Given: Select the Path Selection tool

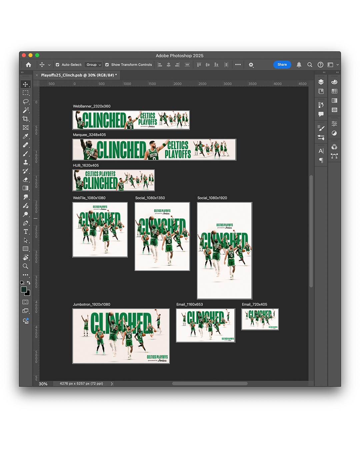Looking at the screenshot, I should [25, 240].
